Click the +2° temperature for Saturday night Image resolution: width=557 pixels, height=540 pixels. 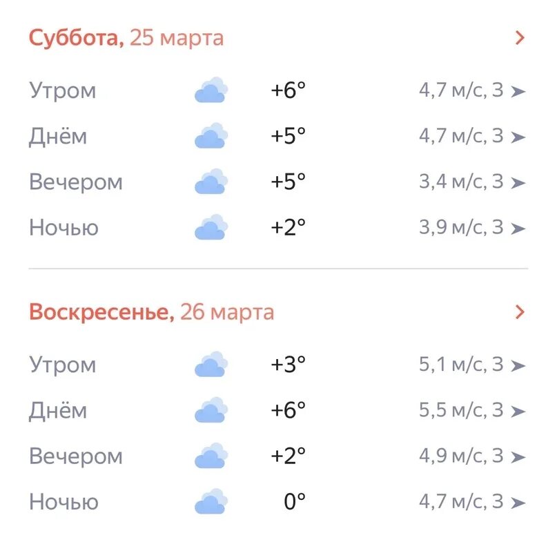click(x=288, y=227)
